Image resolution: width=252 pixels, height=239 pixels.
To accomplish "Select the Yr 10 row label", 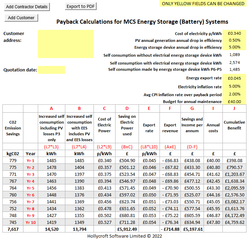I will tap(31, 223).
